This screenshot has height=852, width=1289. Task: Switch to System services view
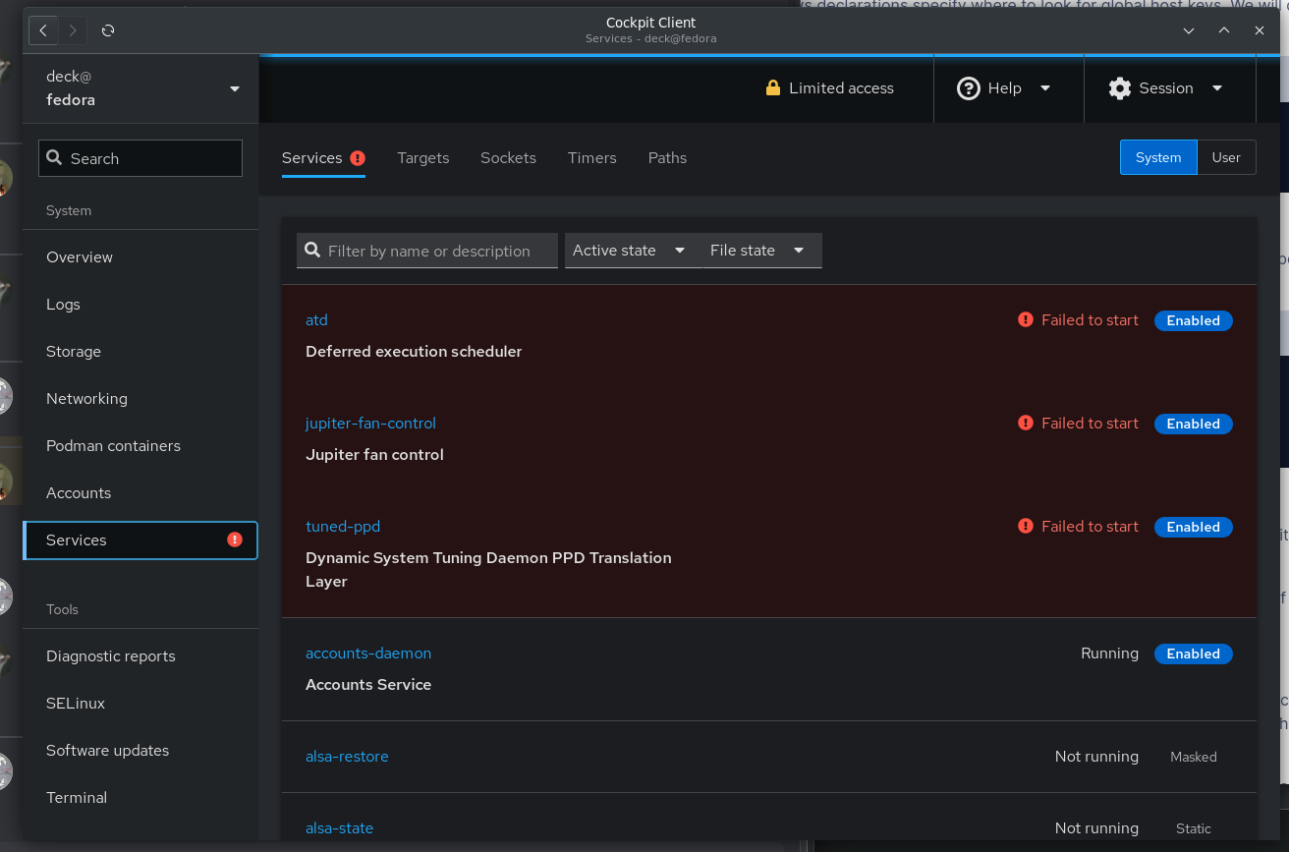click(1158, 157)
